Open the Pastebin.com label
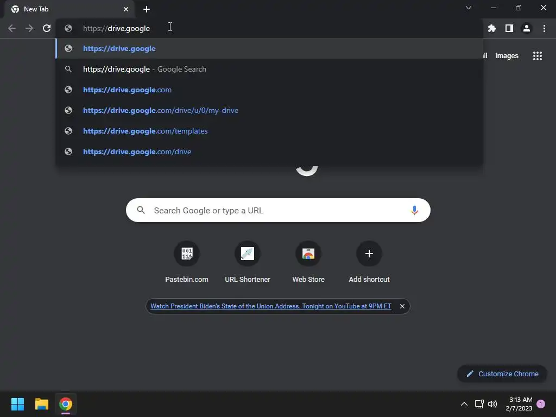 pos(187,280)
